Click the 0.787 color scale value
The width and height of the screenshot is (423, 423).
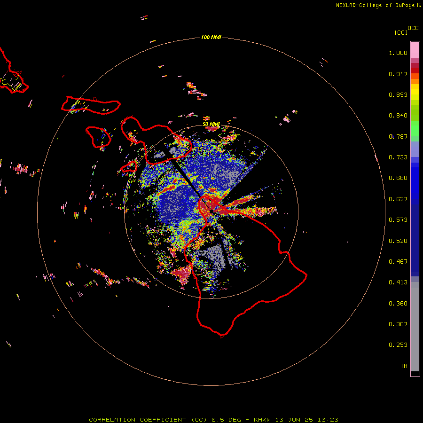(398, 136)
